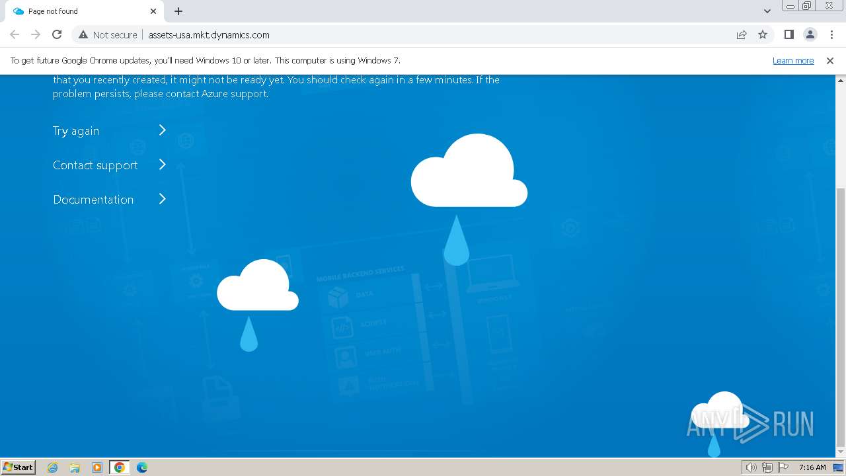Click the Show desktop button

839,467
